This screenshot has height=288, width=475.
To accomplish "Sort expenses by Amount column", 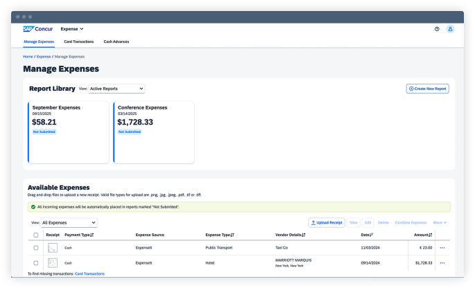I will coord(431,235).
